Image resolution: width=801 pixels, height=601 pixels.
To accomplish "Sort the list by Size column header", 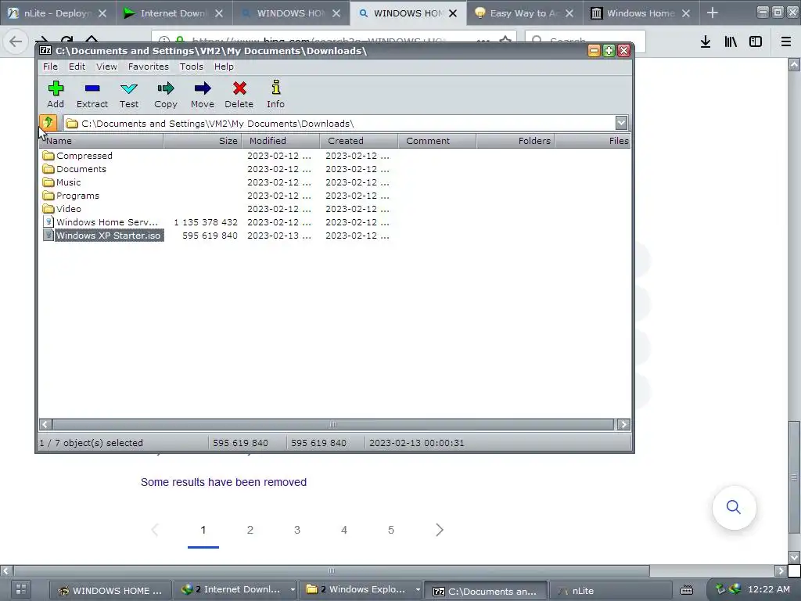I will click(x=203, y=141).
